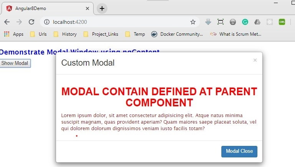Open the Temp bookmark folder
295x167 pixels.
tap(135, 34)
